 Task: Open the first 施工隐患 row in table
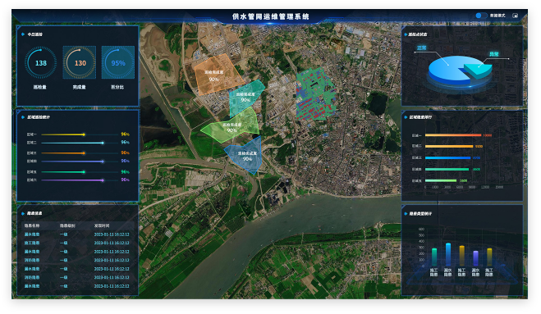[x=76, y=243]
